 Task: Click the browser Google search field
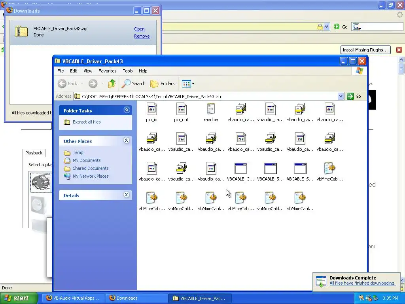[382, 27]
